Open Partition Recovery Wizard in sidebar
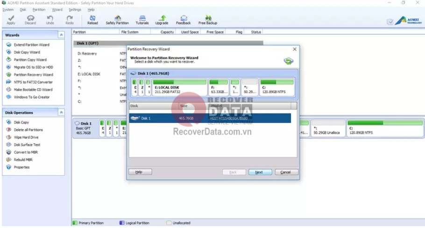The height and width of the screenshot is (228, 425). tap(33, 75)
